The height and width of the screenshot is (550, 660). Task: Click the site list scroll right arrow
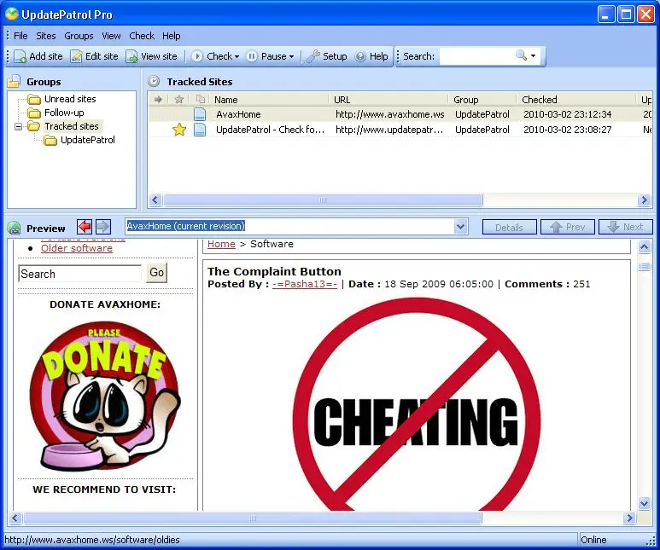644,200
